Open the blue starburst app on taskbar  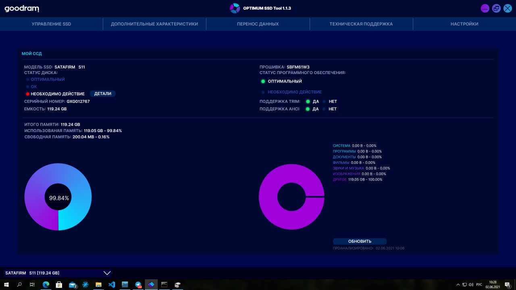pos(85,284)
